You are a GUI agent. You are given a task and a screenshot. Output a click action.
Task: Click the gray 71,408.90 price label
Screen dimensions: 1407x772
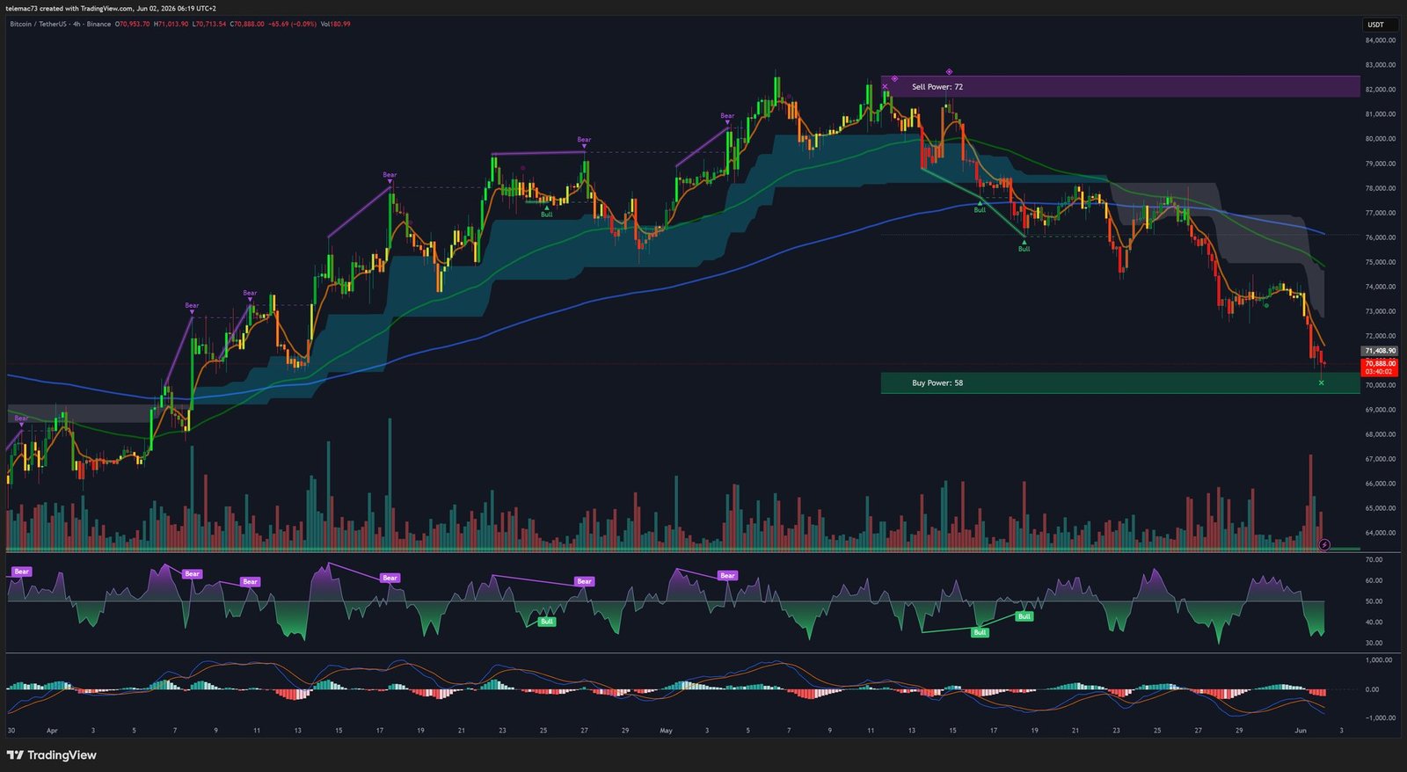coord(1380,351)
